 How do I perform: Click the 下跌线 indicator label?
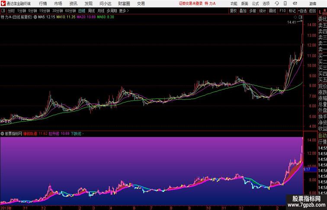pyautogui.click(x=76, y=134)
